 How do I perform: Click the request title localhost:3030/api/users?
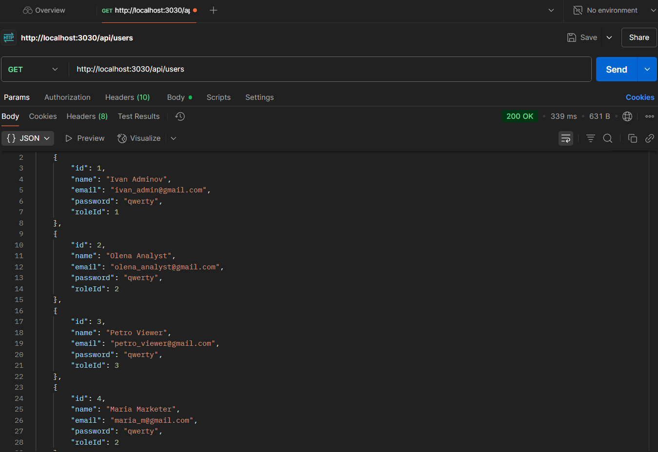(77, 38)
